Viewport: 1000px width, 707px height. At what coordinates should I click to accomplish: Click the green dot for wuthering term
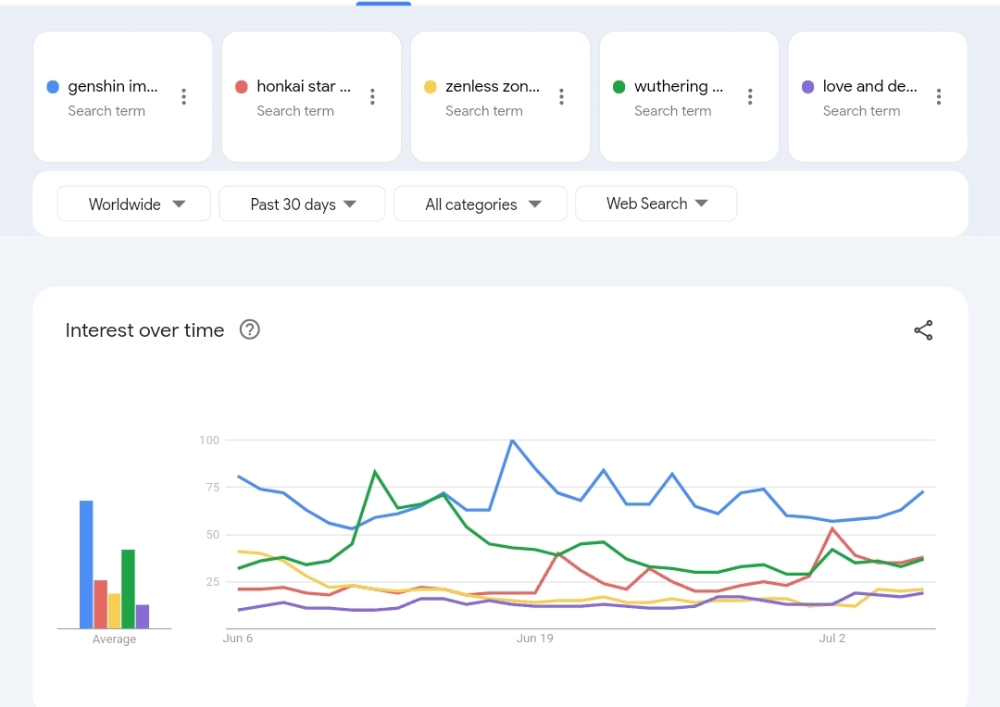coord(619,87)
